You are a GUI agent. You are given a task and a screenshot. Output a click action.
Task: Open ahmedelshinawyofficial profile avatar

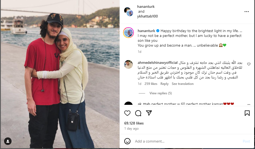point(128,64)
